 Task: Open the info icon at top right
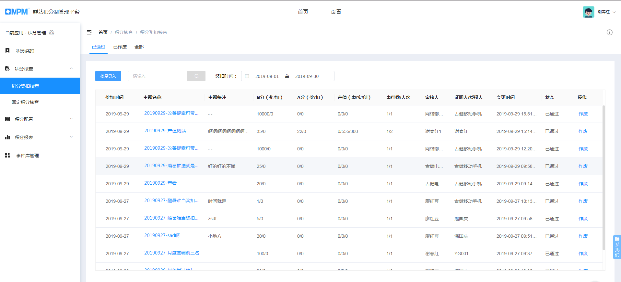(610, 32)
